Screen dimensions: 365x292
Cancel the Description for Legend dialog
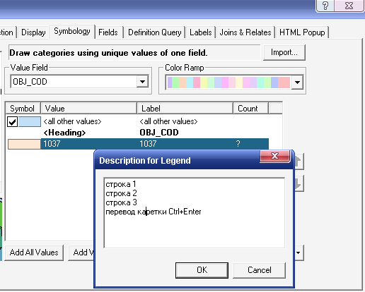pyautogui.click(x=260, y=270)
